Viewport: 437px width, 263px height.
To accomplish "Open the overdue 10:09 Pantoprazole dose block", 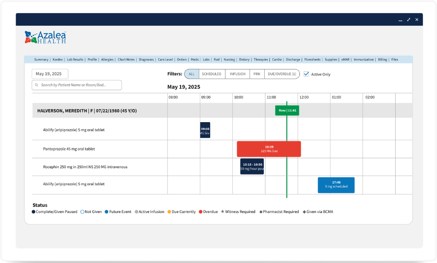I will pyautogui.click(x=269, y=149).
